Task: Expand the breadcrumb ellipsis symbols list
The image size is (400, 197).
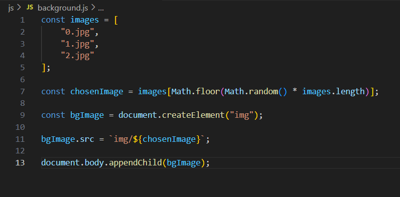Action: [101, 8]
